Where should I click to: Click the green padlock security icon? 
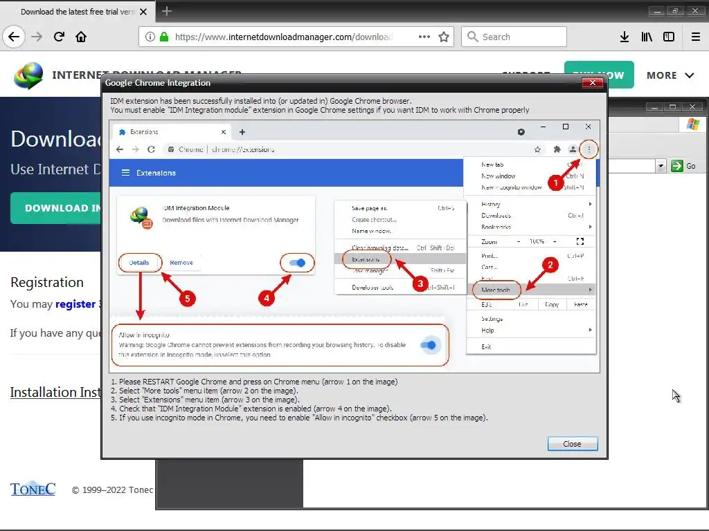[164, 37]
